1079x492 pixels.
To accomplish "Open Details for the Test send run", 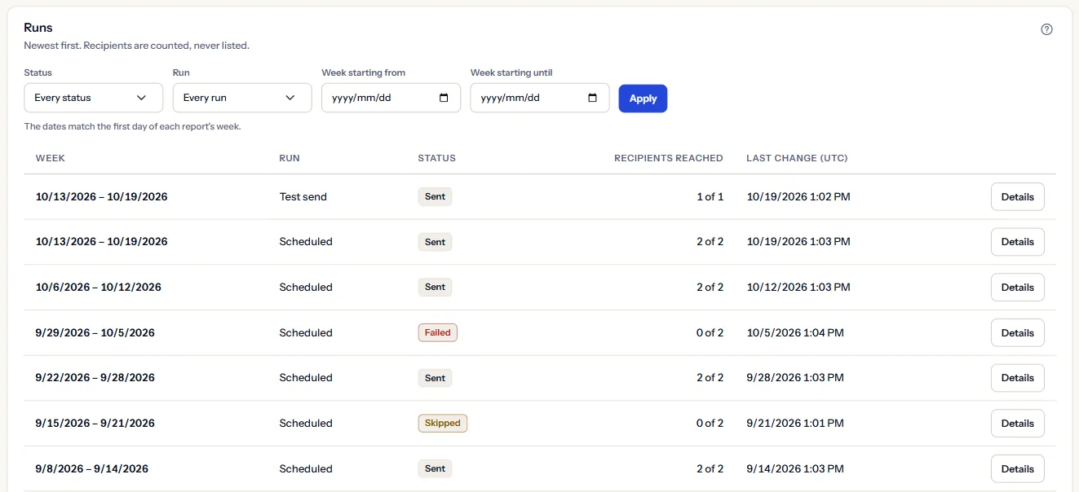I will (x=1017, y=196).
